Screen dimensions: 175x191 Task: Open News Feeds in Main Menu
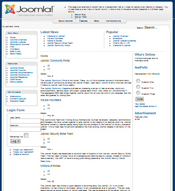point(16,54)
